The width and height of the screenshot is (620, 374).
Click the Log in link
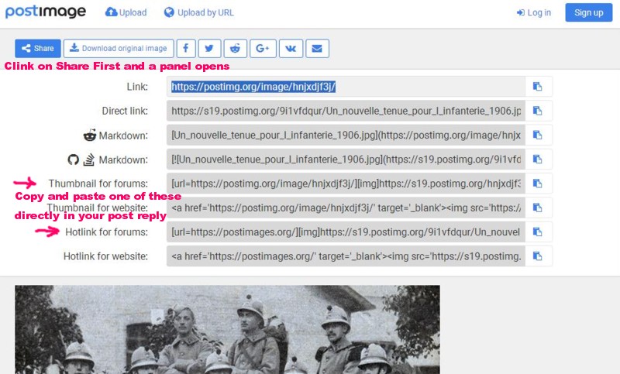534,12
